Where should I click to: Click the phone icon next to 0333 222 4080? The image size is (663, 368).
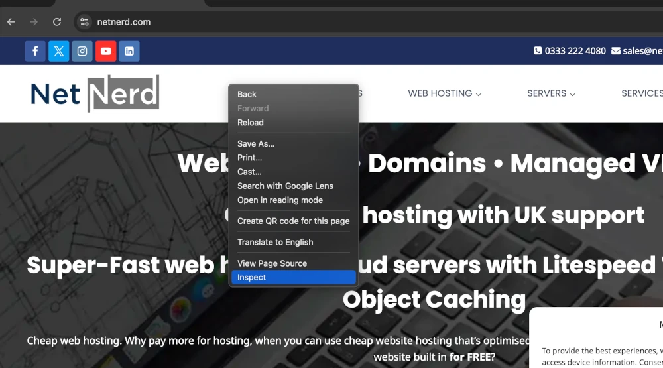point(538,51)
